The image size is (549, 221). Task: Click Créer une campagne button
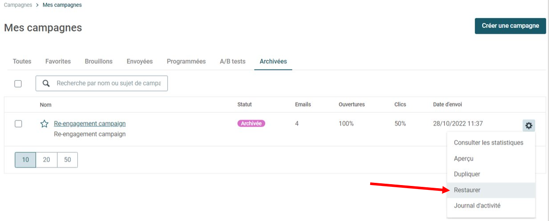pos(510,26)
